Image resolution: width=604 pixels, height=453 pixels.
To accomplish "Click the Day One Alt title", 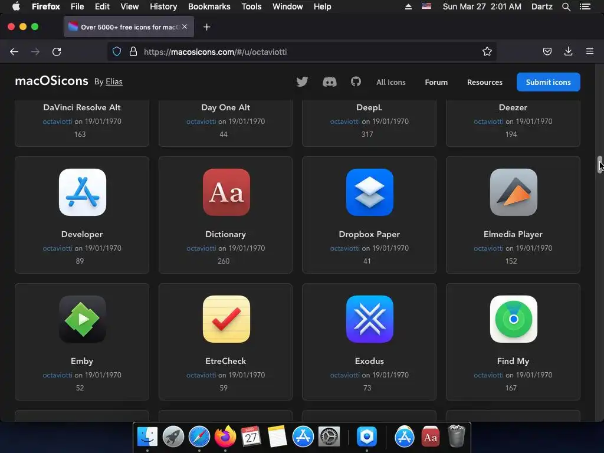I will 226,107.
